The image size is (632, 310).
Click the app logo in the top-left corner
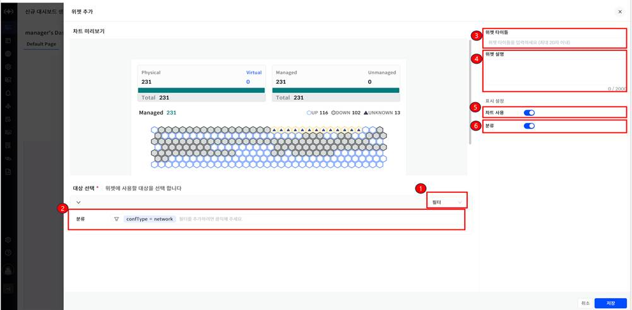8,12
